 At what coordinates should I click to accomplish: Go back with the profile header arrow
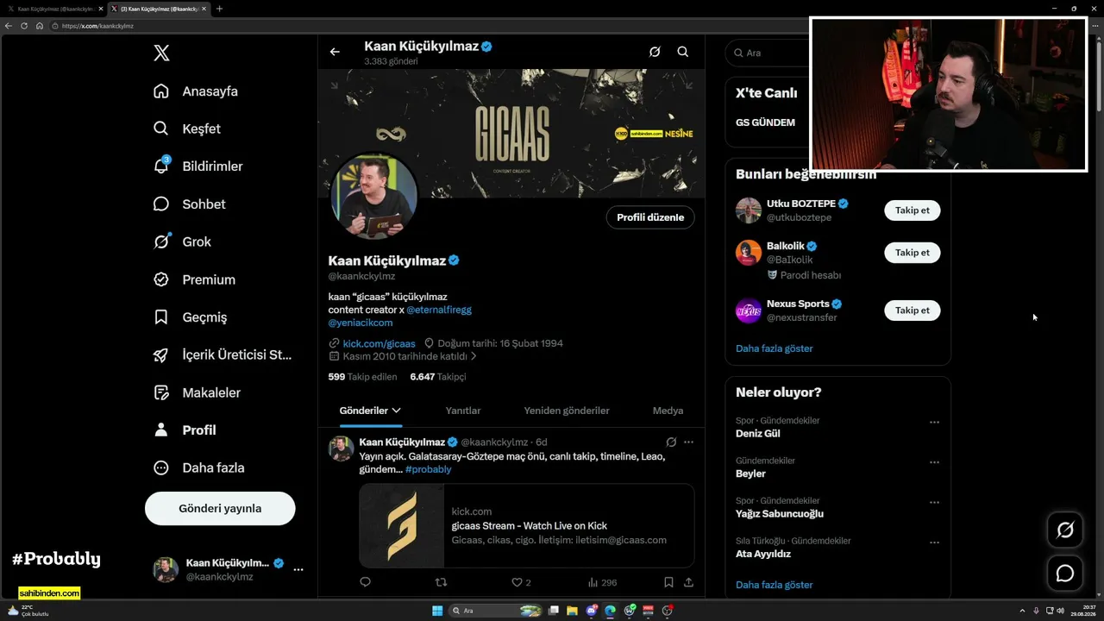(x=335, y=52)
